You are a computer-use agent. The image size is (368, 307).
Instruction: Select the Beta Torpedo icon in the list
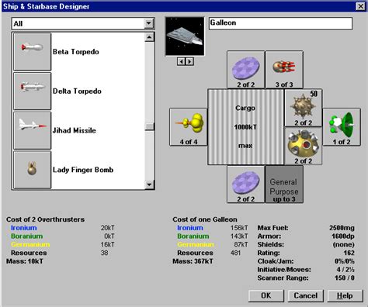point(32,51)
